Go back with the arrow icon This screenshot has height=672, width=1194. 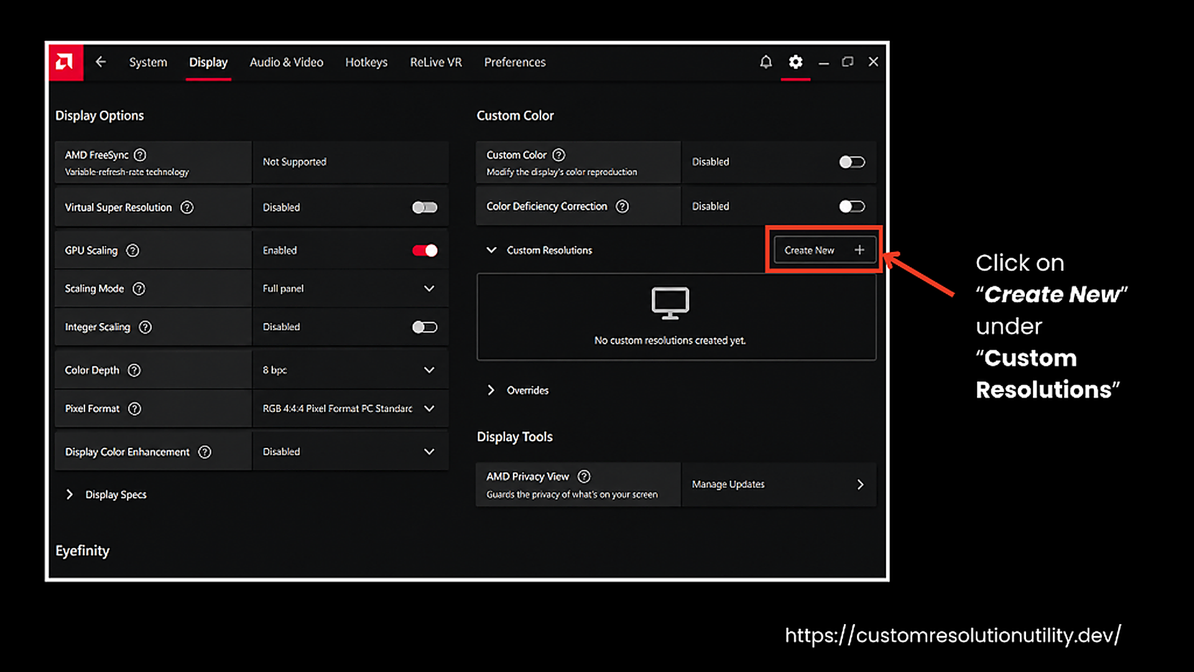click(x=101, y=62)
